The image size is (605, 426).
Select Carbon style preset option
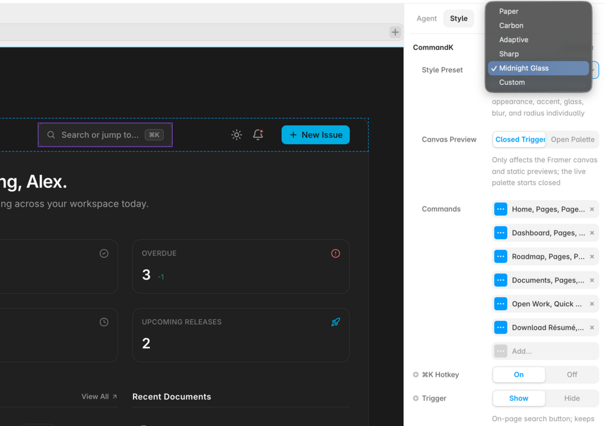coord(538,25)
